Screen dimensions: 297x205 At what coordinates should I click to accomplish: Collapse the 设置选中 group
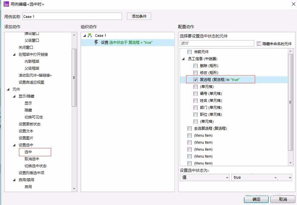[x=14, y=145]
